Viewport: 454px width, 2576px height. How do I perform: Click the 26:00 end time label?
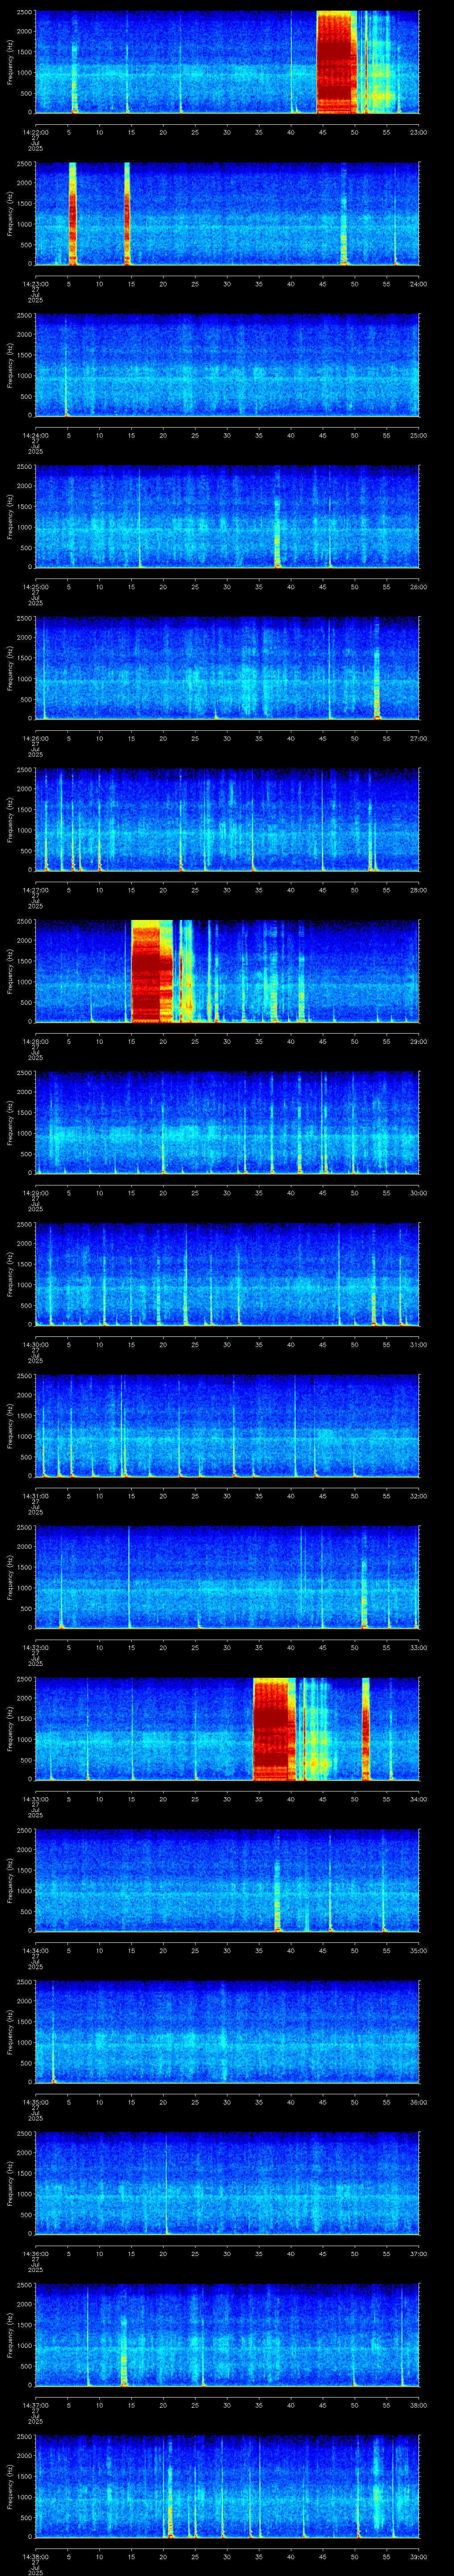pos(418,586)
